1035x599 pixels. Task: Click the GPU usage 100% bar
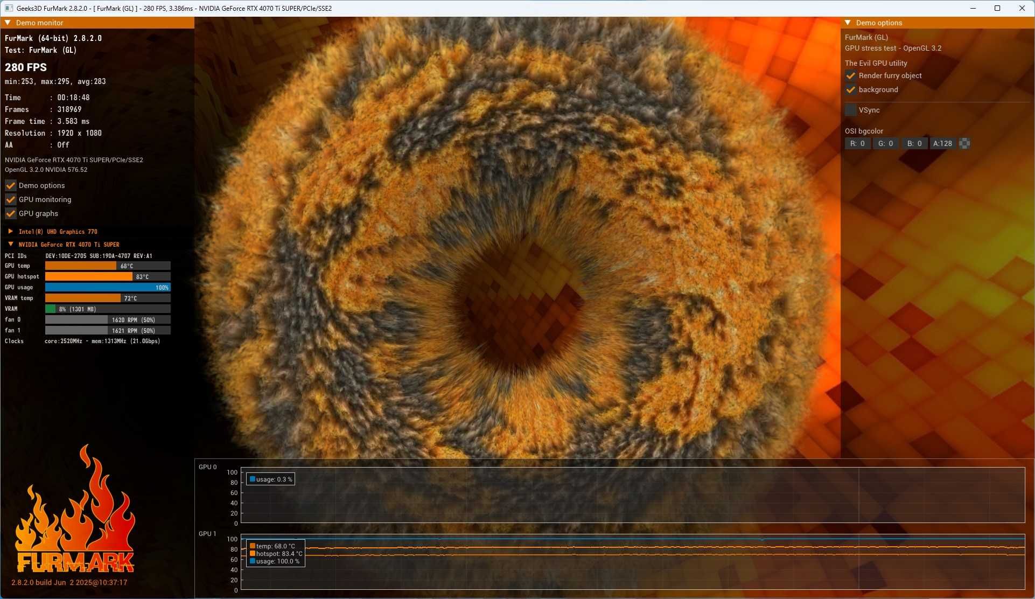108,287
